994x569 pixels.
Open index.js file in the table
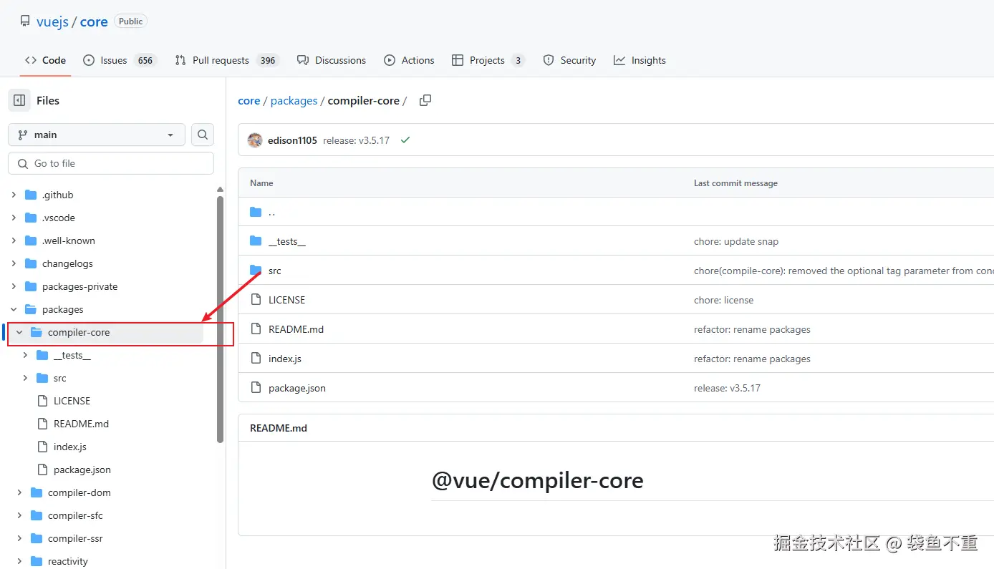[x=285, y=359]
